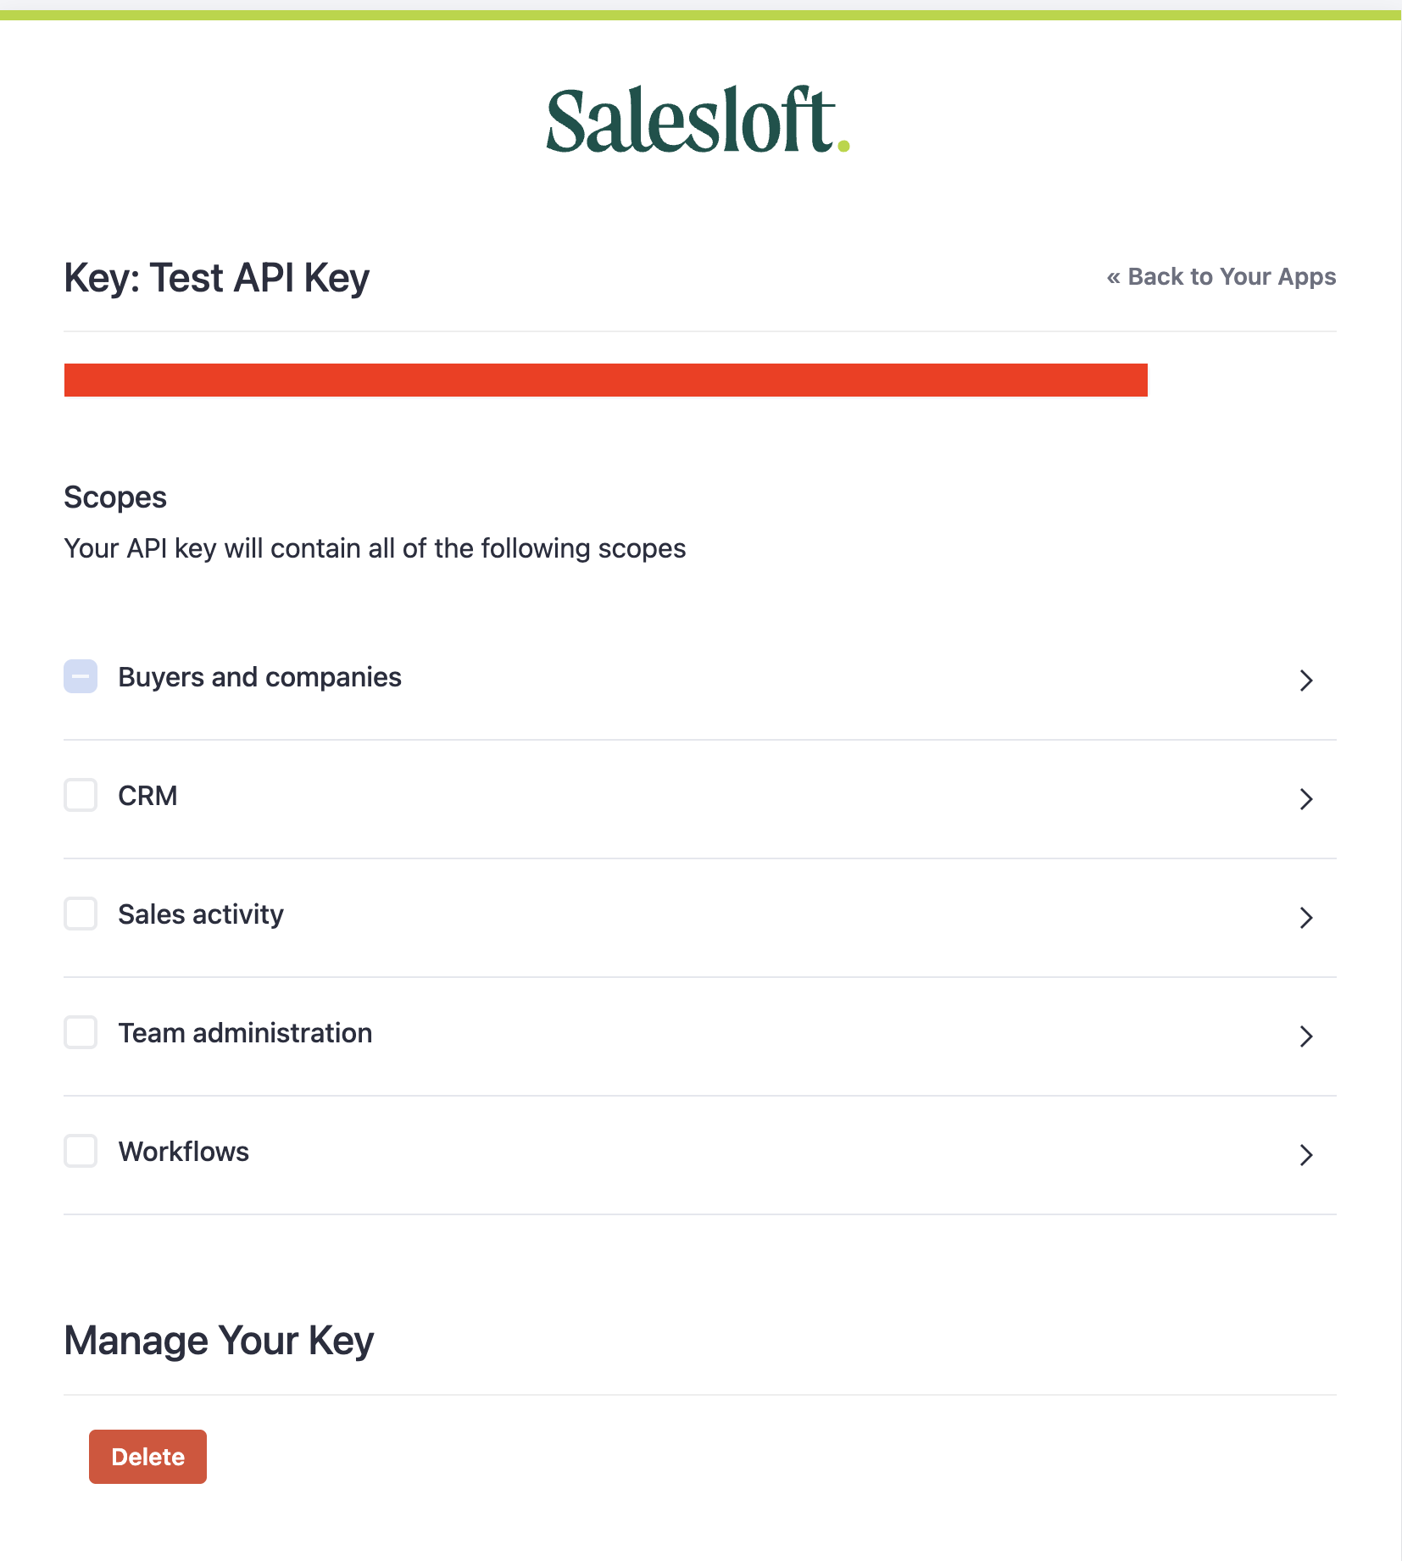Toggle the Buyers and companies checkbox
Image resolution: width=1402 pixels, height=1561 pixels.
coord(80,677)
